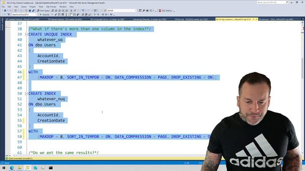Open the find combo box showing 42509

[122, 10]
